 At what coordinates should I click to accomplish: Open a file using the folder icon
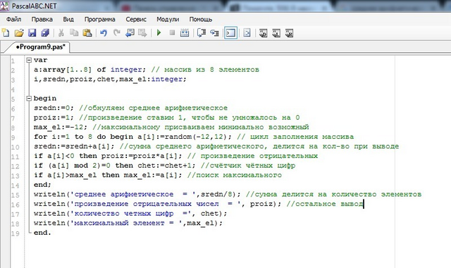[19, 33]
